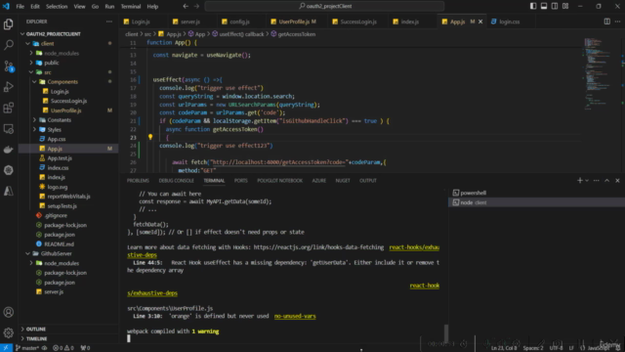The image size is (625, 352).
Task: Open the Debug Console panel tab
Action: click(176, 180)
